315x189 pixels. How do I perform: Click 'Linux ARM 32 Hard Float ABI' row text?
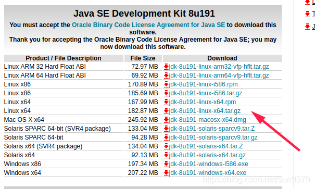coord(45,67)
